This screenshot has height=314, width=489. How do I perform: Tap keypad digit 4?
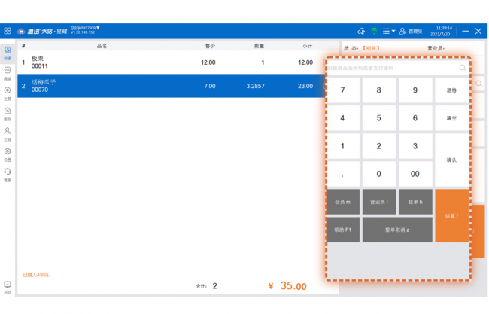(x=343, y=118)
